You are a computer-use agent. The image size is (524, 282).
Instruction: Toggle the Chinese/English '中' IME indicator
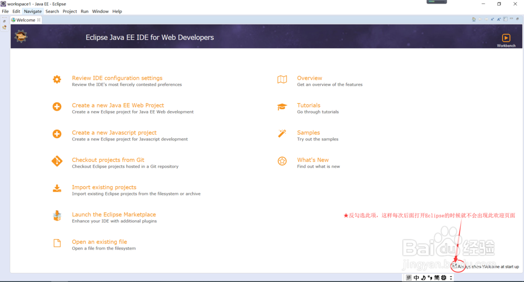[416, 278]
